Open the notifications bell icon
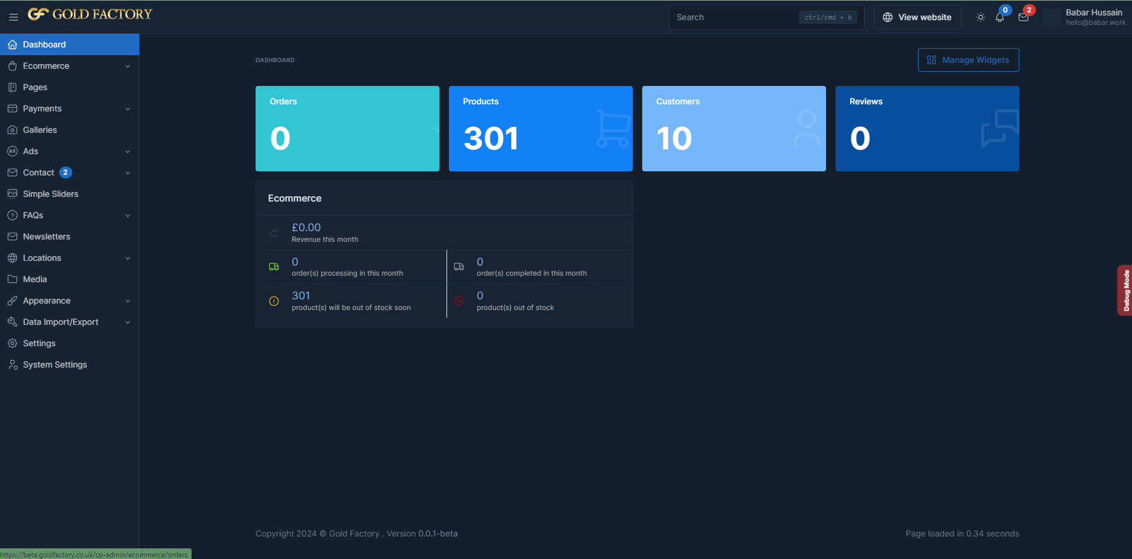This screenshot has width=1132, height=559. click(x=1000, y=17)
